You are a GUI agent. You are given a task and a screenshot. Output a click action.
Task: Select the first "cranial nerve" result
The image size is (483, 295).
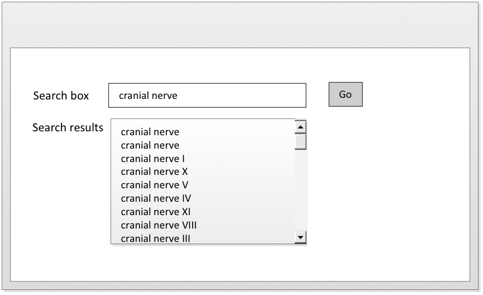point(150,132)
